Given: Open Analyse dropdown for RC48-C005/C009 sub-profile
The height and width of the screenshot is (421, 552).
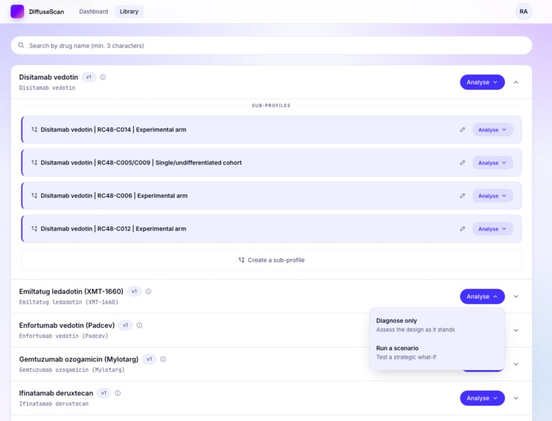Looking at the screenshot, I should point(492,162).
